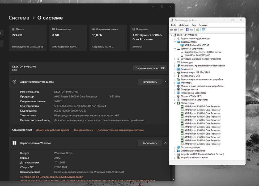The height and width of the screenshot is (186, 259).
Task: Expand the Контроллеры USB node
Action: [x=175, y=76]
